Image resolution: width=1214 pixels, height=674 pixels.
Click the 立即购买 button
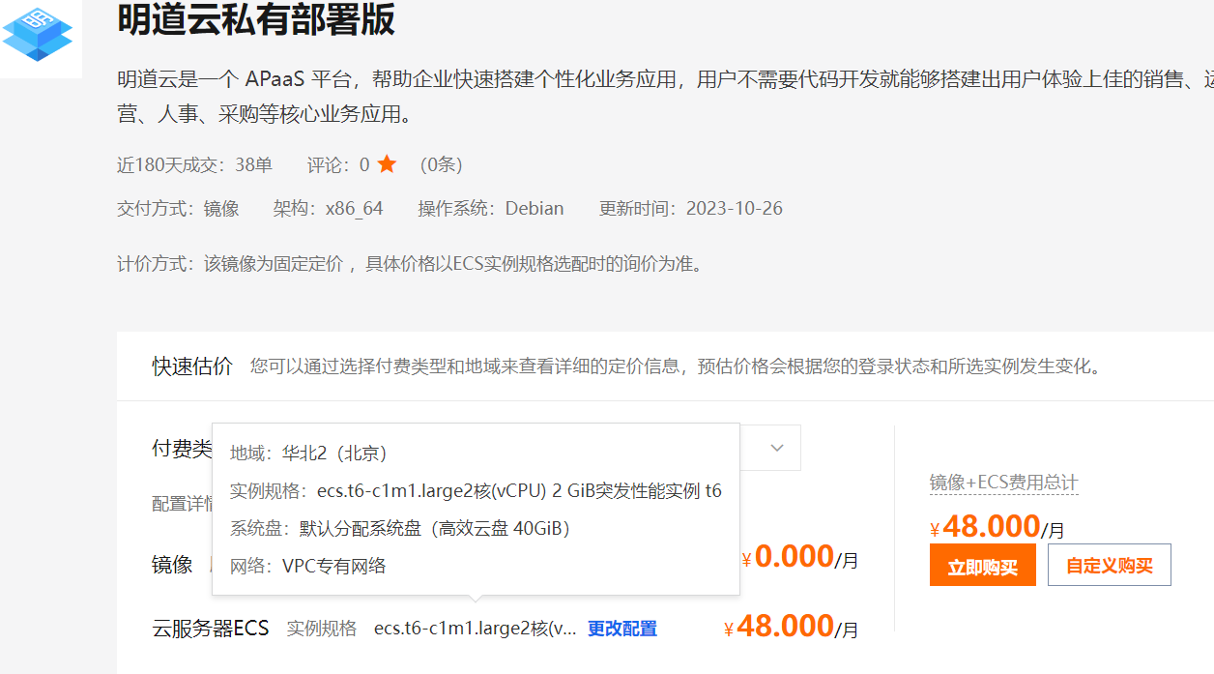(x=982, y=566)
